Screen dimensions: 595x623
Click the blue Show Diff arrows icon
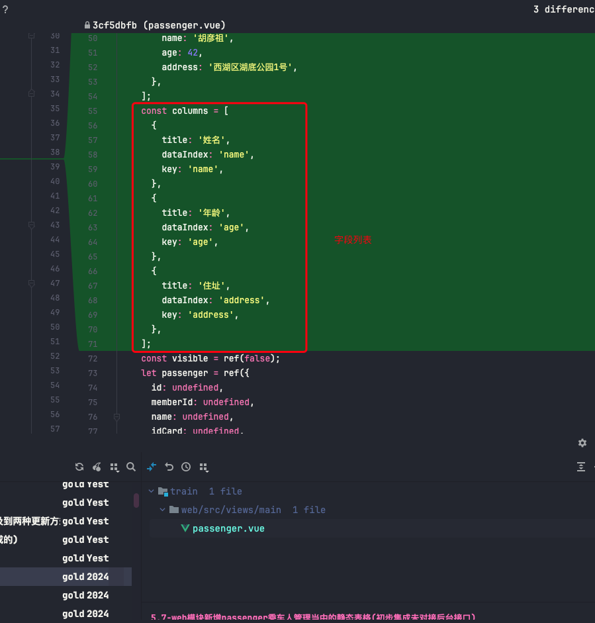(x=152, y=467)
